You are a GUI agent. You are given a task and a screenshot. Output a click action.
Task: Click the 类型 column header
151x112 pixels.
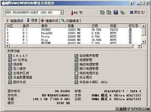coord(117,26)
